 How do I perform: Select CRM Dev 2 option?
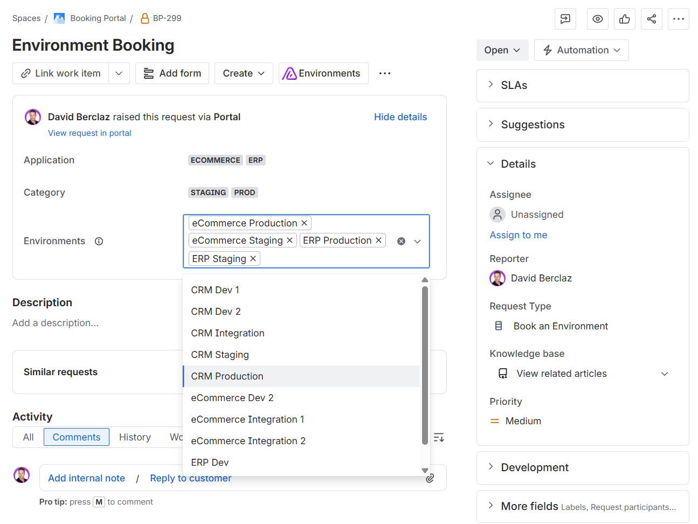pos(301,312)
